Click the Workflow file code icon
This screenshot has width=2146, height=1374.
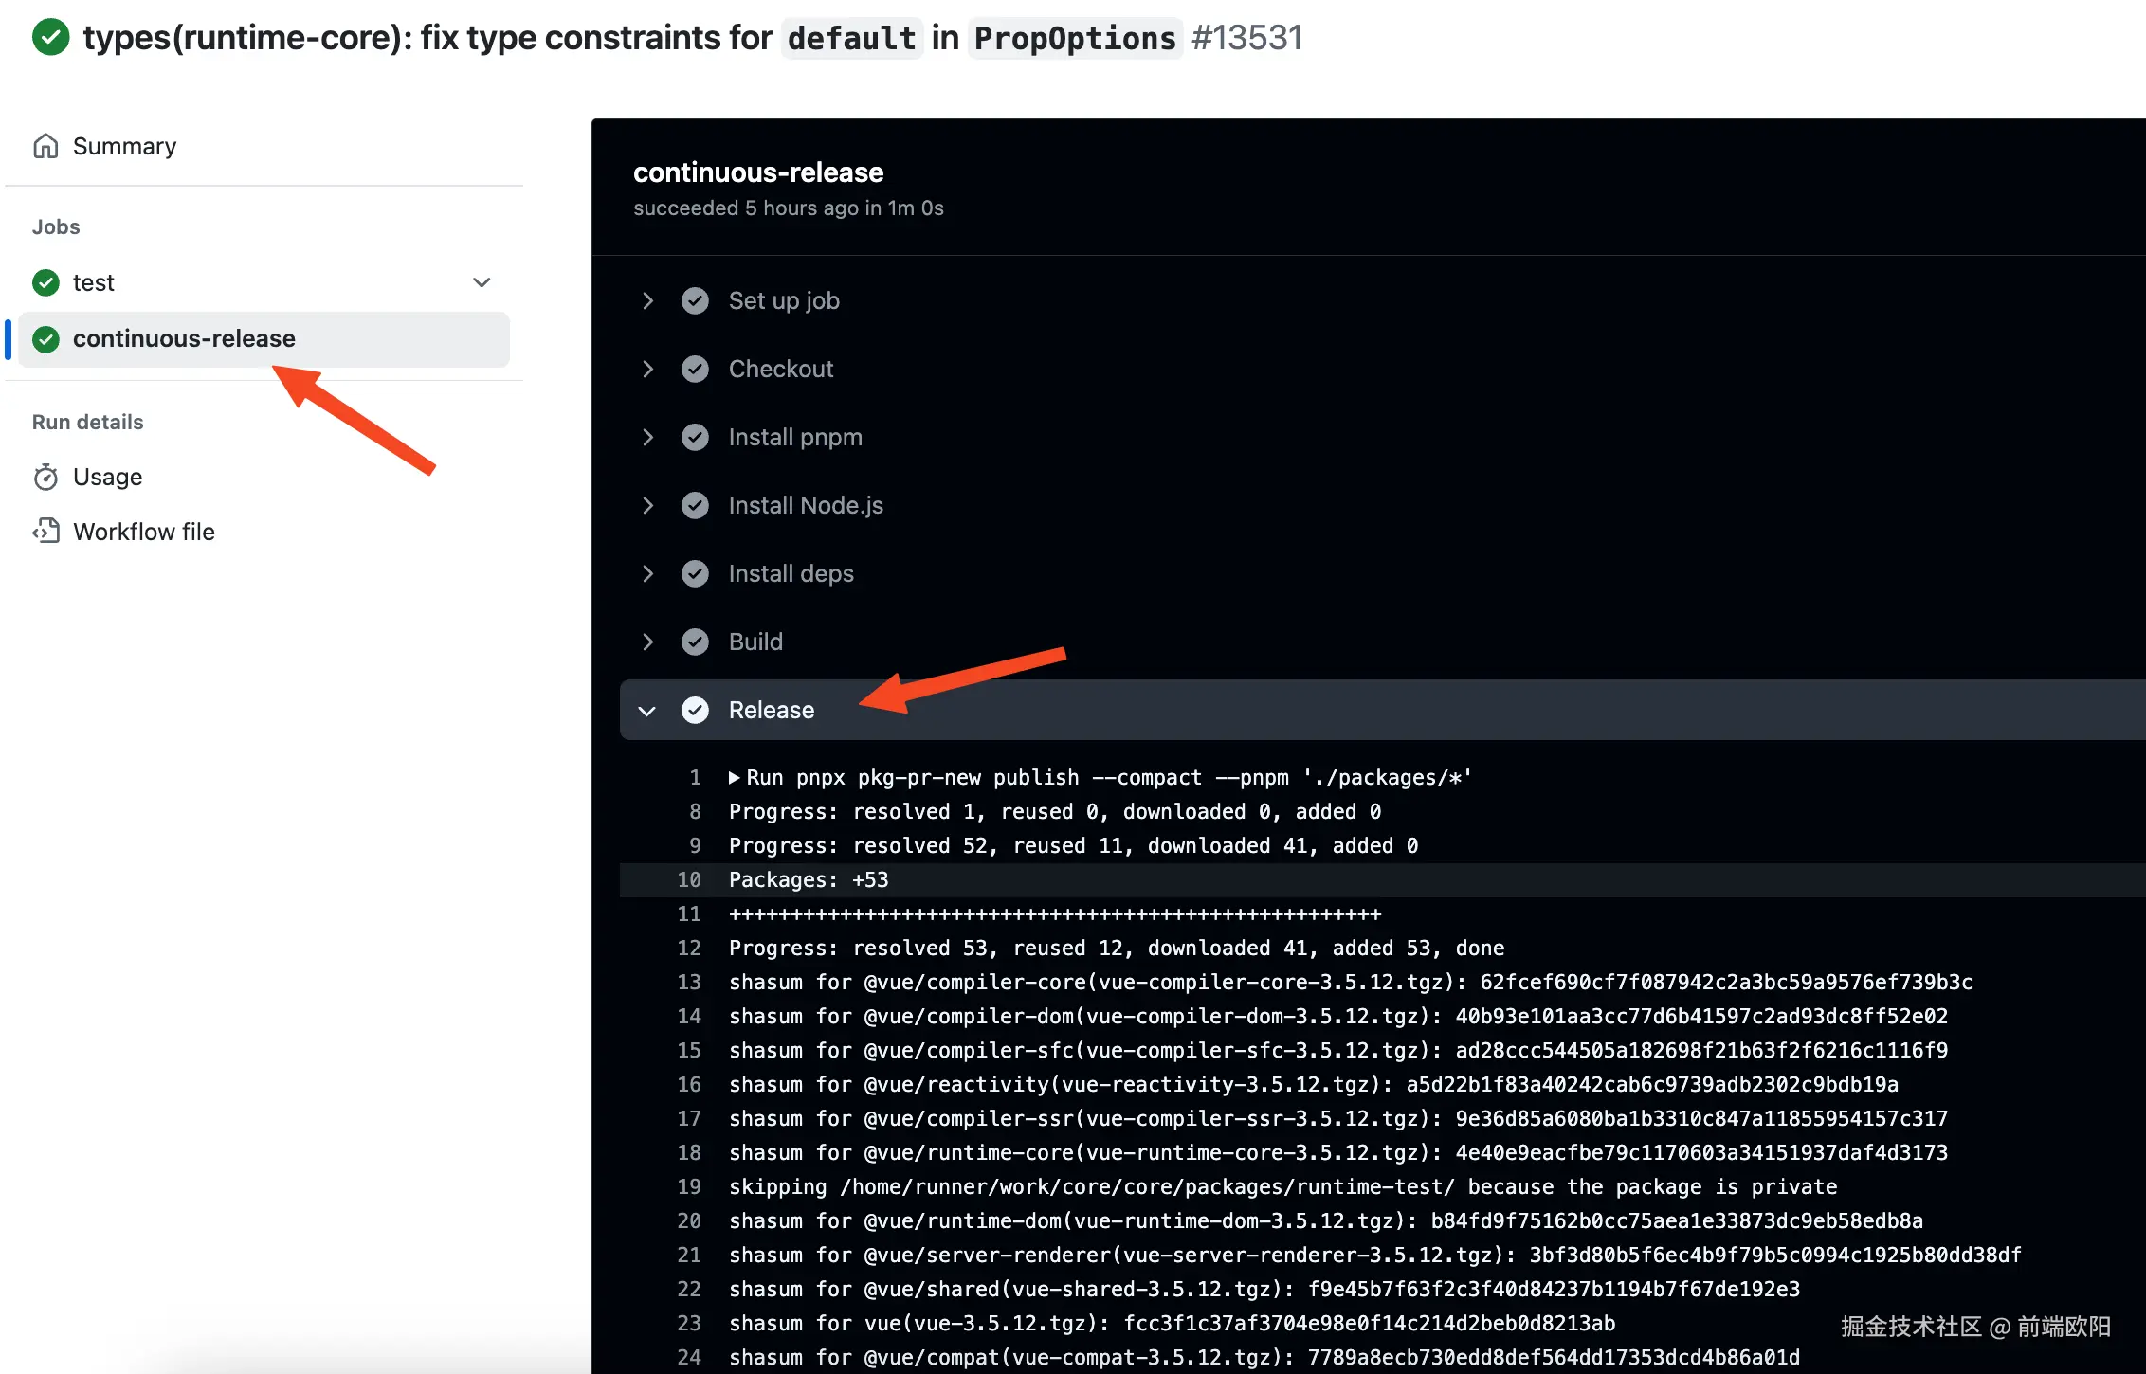click(45, 531)
